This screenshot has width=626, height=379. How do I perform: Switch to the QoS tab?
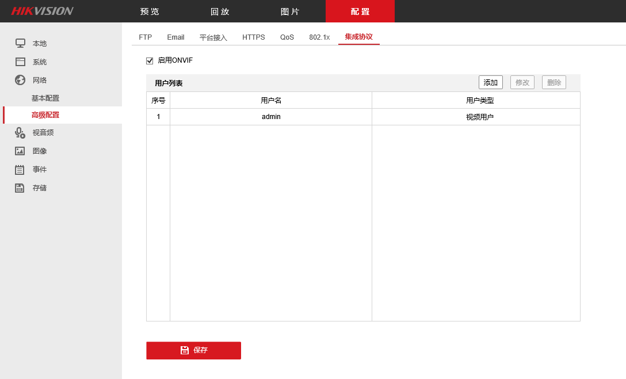[287, 37]
